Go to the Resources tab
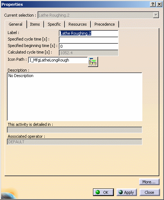Image resolution: width=164 pixels, height=200 pixels. pos(77,24)
